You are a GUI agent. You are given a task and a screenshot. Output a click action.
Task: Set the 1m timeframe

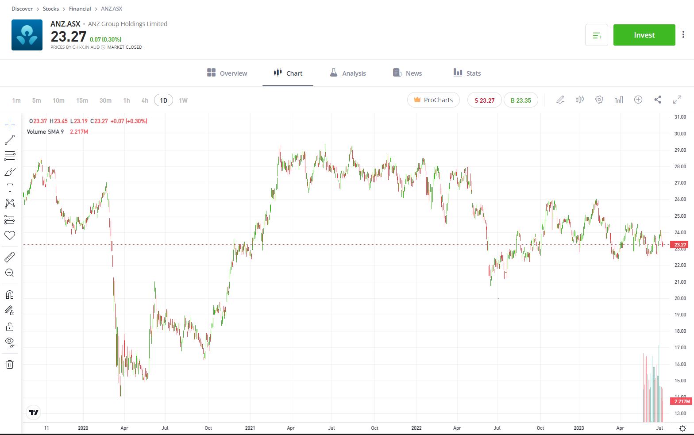tap(16, 100)
